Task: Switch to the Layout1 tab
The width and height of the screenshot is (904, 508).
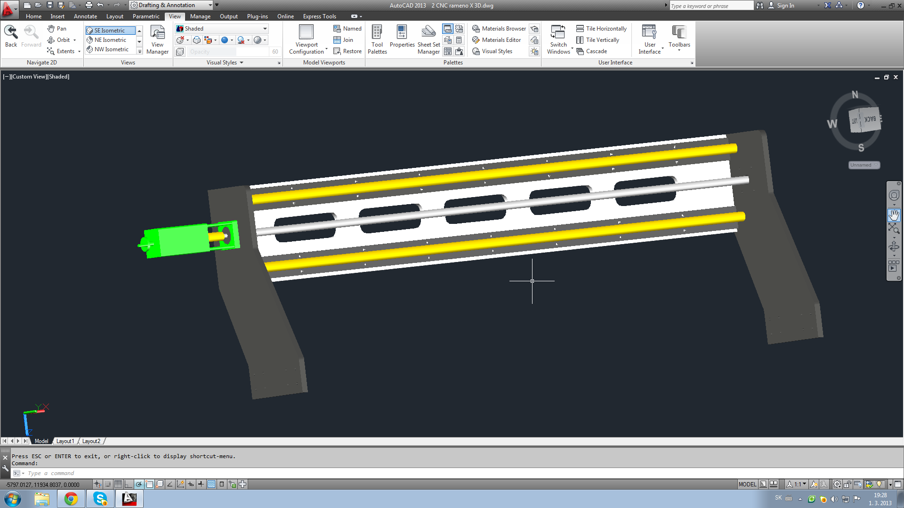Action: pyautogui.click(x=65, y=441)
